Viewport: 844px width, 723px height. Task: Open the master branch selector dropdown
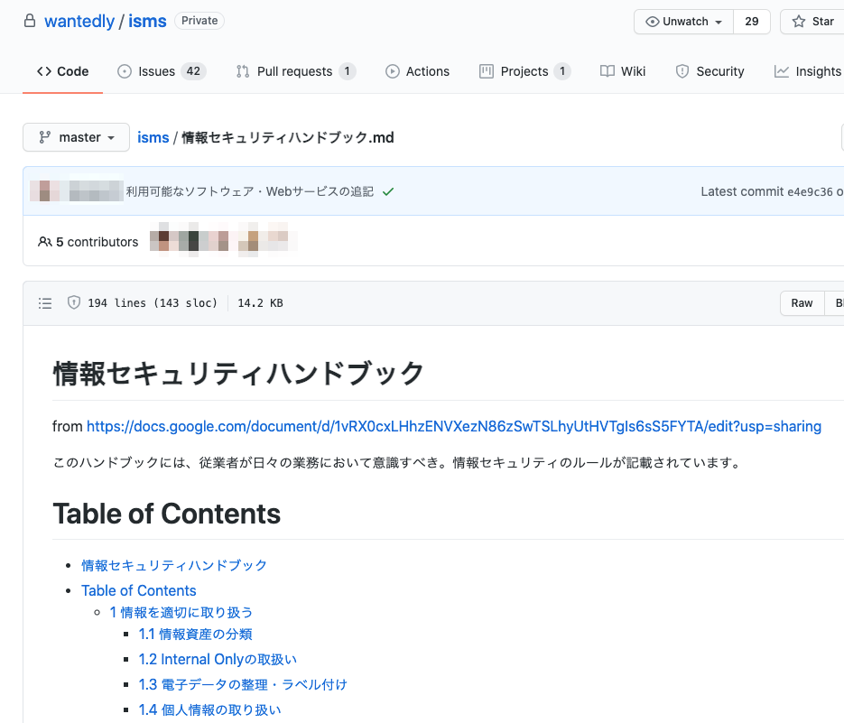pos(76,137)
